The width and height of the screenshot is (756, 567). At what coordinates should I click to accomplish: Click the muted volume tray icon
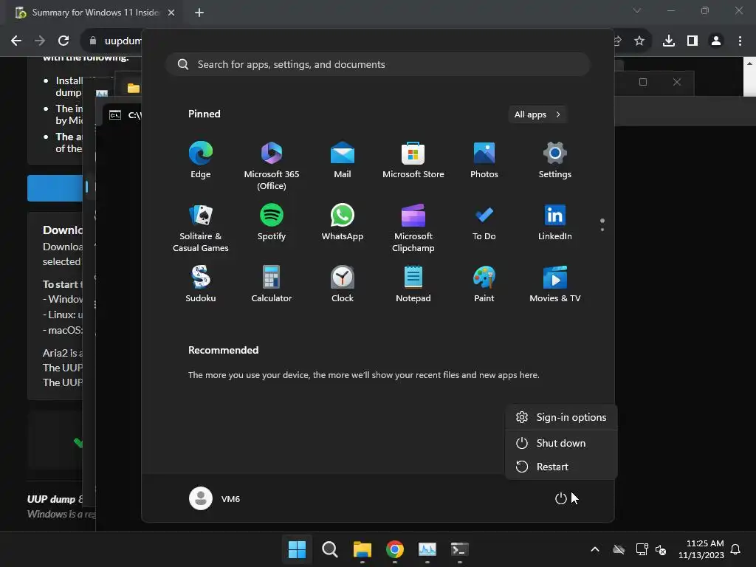(661, 549)
